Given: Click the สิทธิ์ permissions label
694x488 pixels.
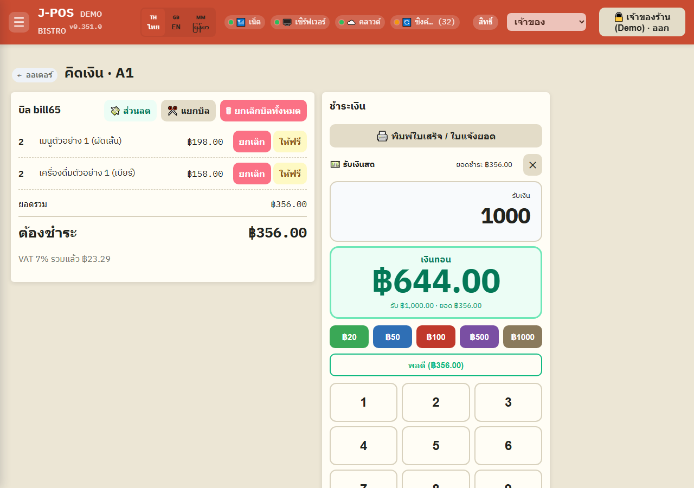Looking at the screenshot, I should pyautogui.click(x=485, y=22).
